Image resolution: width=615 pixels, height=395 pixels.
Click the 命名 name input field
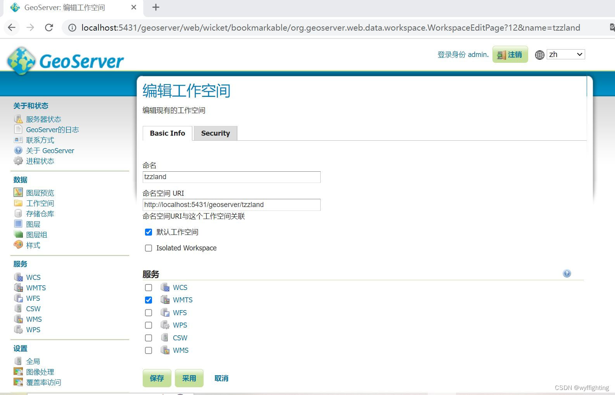(x=231, y=177)
